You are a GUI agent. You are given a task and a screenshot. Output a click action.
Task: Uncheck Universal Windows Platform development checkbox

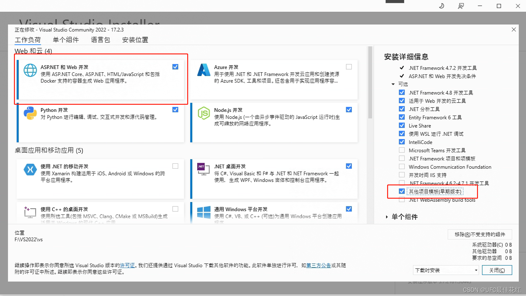(x=349, y=209)
